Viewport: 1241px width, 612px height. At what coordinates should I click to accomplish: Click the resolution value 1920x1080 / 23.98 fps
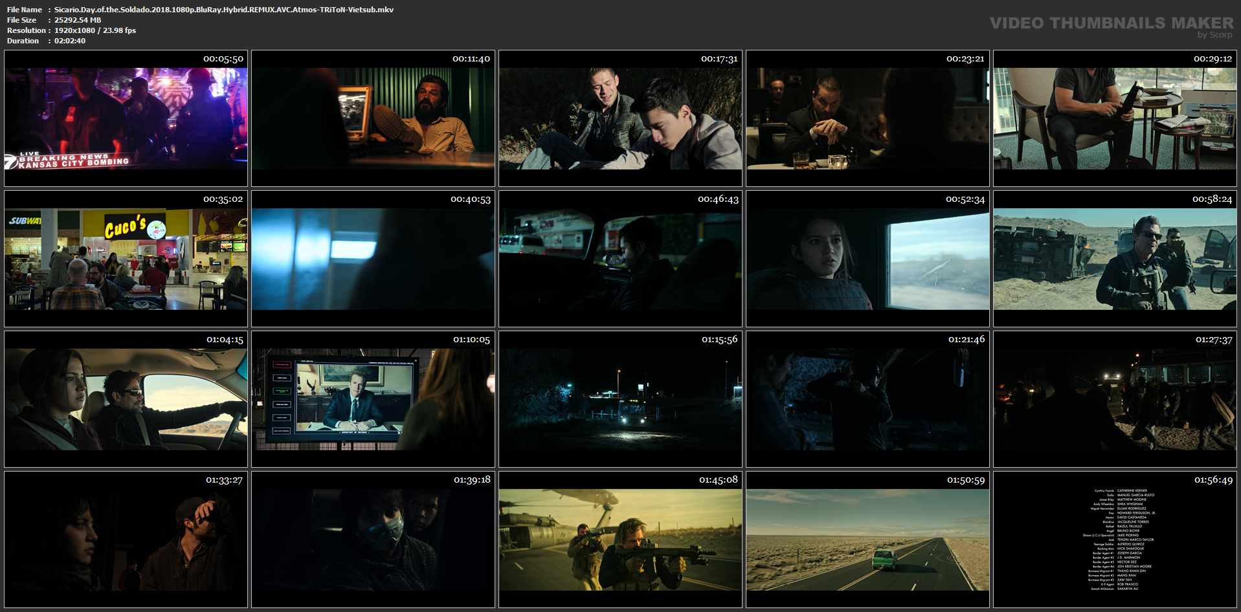click(x=95, y=30)
